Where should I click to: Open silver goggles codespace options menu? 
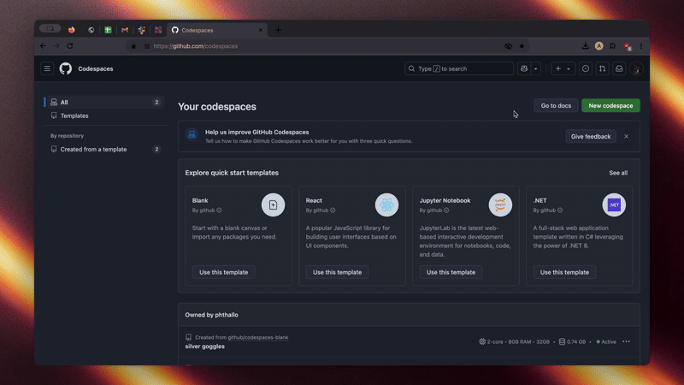626,341
